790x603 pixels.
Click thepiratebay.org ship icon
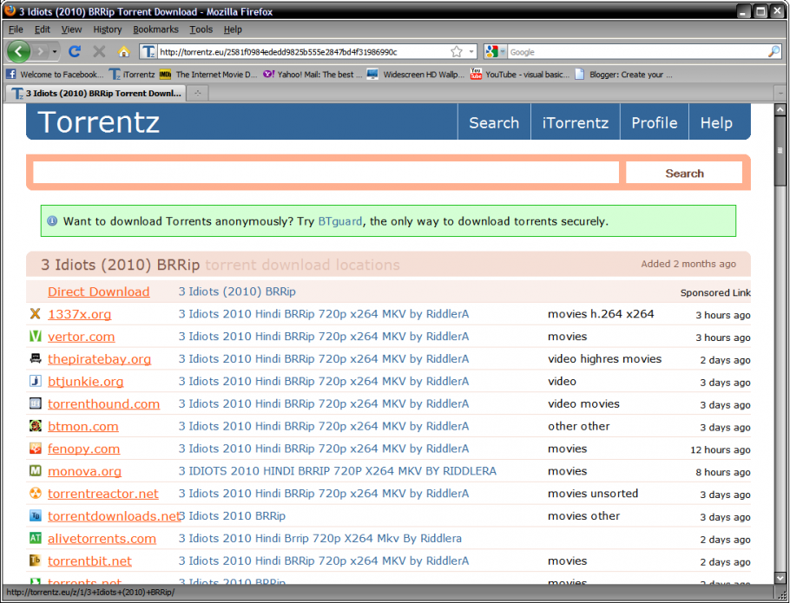(x=36, y=358)
